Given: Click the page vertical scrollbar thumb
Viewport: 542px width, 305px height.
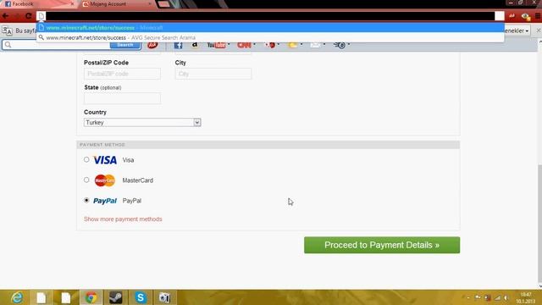Looking at the screenshot, I should coord(539,223).
